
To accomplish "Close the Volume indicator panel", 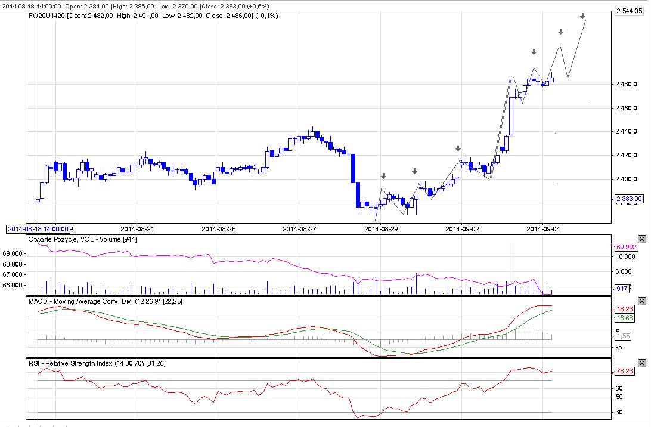I will [642, 239].
